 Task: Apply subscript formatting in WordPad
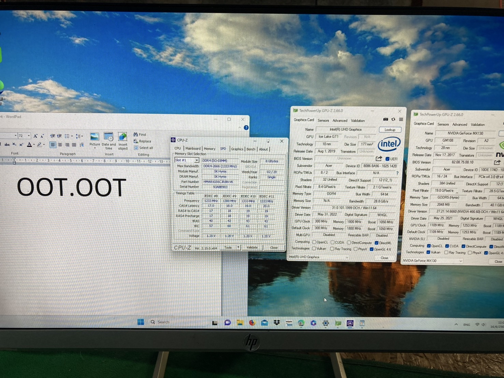[14, 145]
